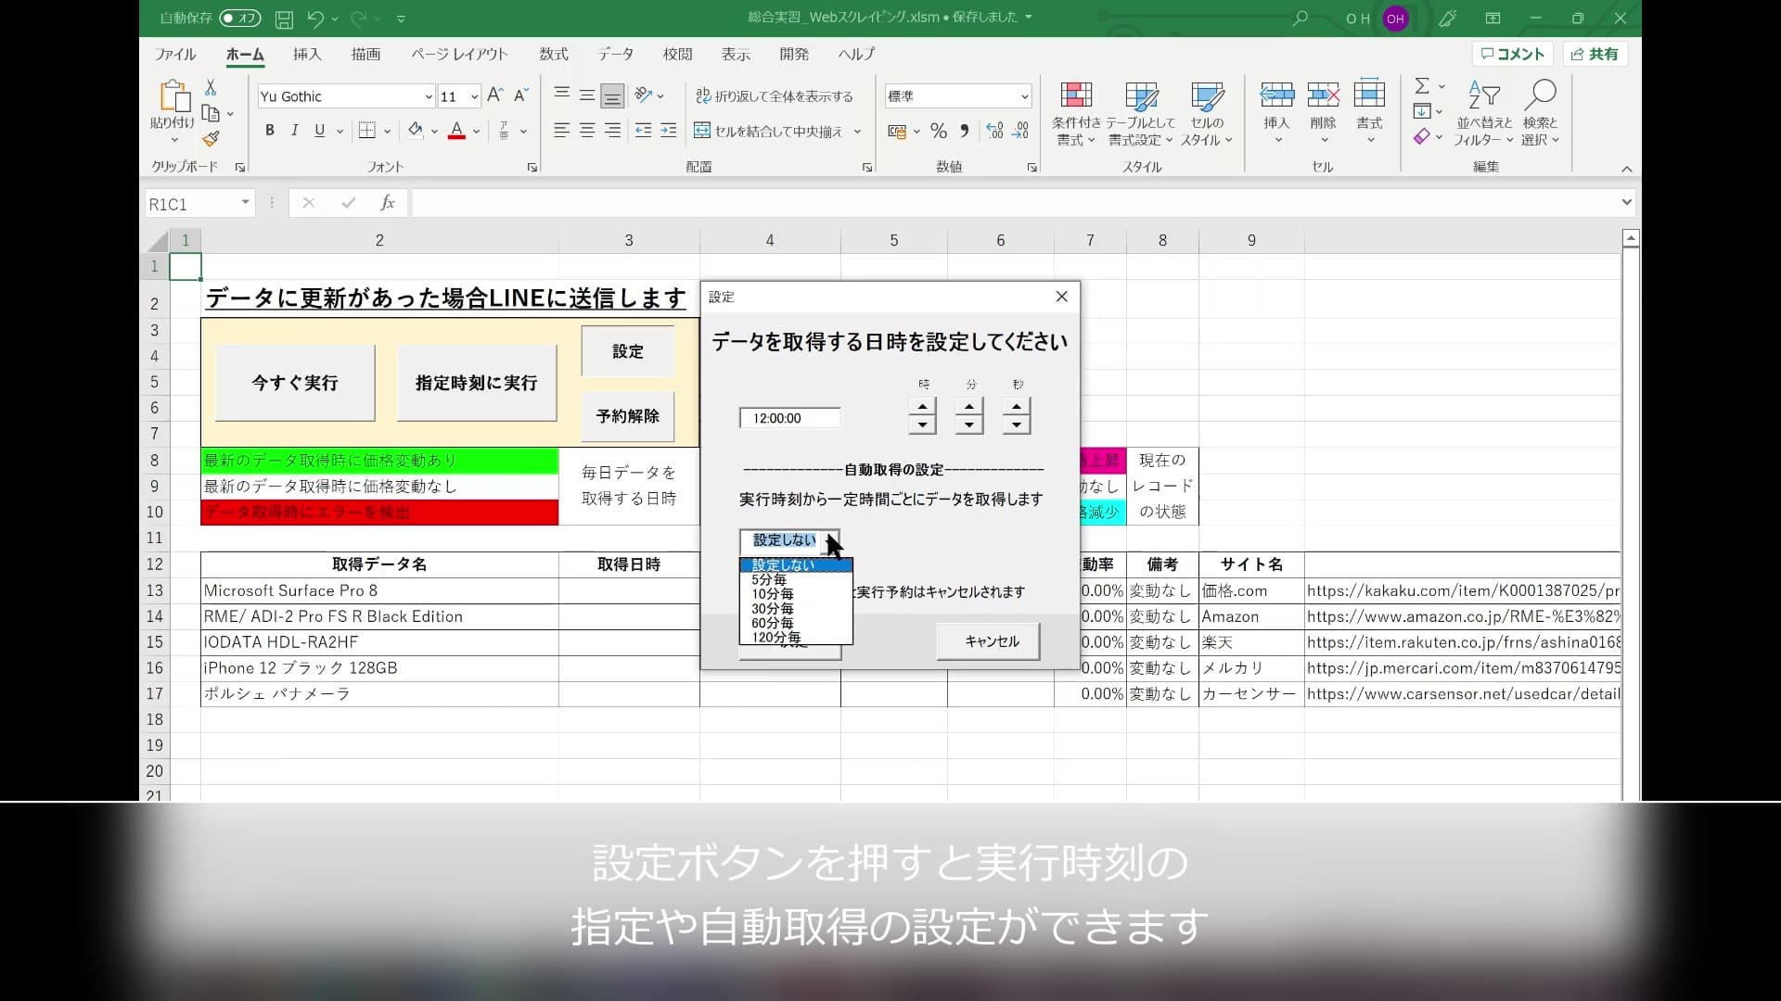Click the Increase Indent icon

tap(669, 131)
